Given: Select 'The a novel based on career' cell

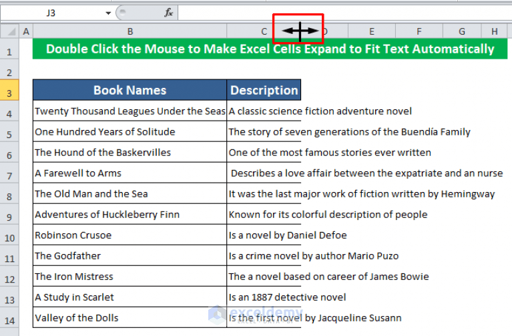Looking at the screenshot, I should click(x=264, y=276).
